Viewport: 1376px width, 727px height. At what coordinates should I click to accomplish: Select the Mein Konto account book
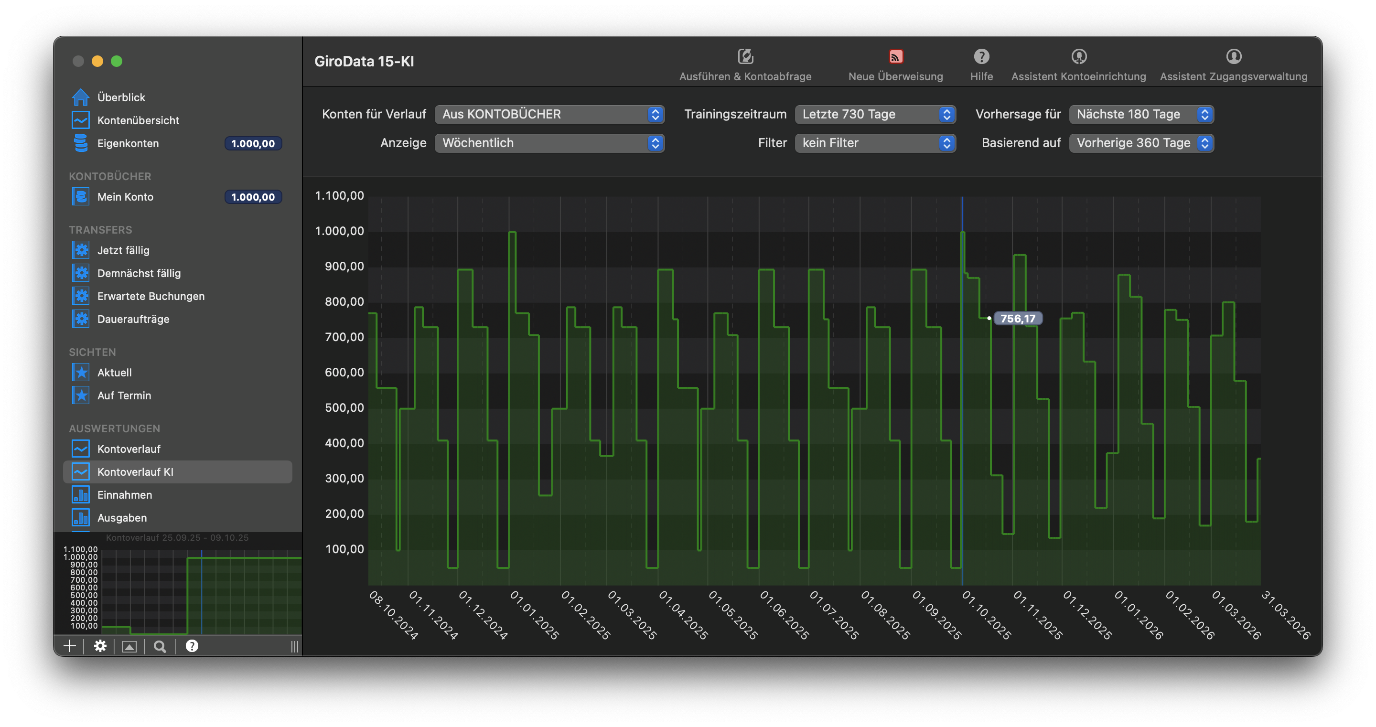pyautogui.click(x=125, y=197)
